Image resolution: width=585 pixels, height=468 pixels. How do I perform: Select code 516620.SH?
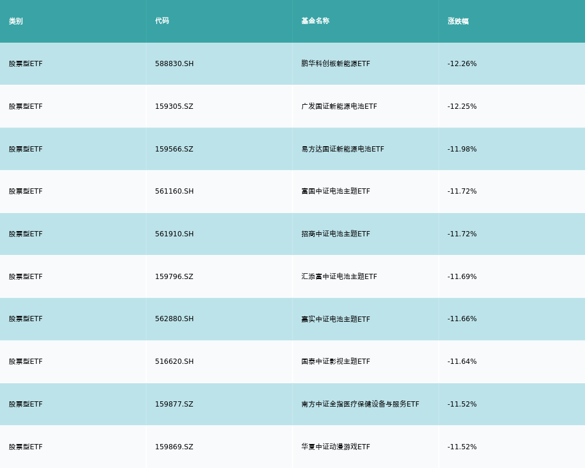(x=174, y=362)
